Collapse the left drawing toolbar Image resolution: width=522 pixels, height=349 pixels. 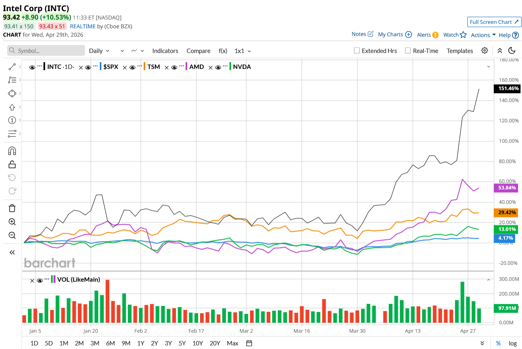(12, 252)
